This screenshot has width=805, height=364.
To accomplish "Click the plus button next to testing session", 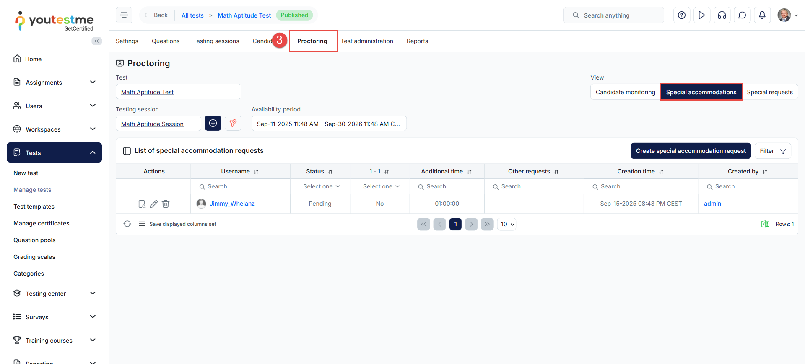I will tap(213, 124).
